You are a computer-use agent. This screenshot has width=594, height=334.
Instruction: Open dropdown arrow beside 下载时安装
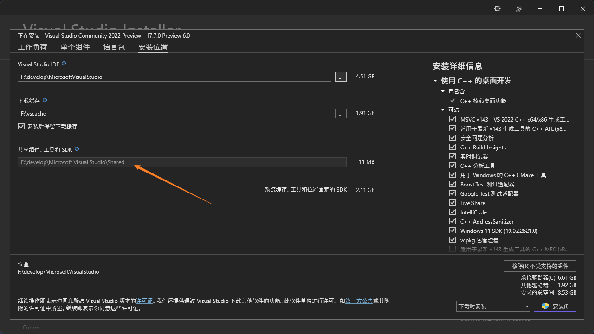coord(527,306)
